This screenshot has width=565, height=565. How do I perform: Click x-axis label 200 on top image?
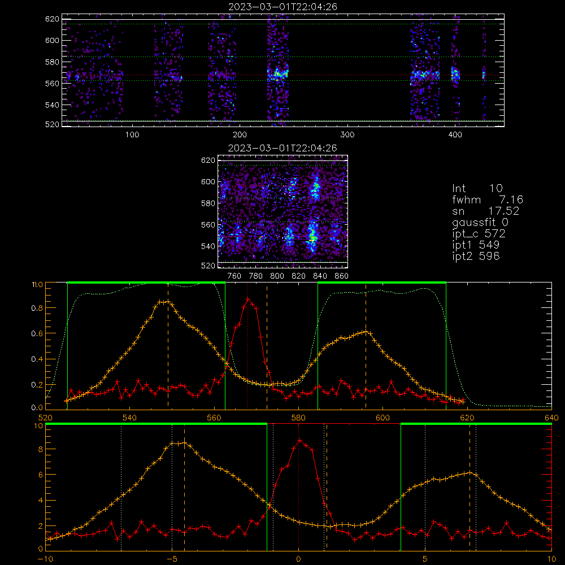point(240,135)
